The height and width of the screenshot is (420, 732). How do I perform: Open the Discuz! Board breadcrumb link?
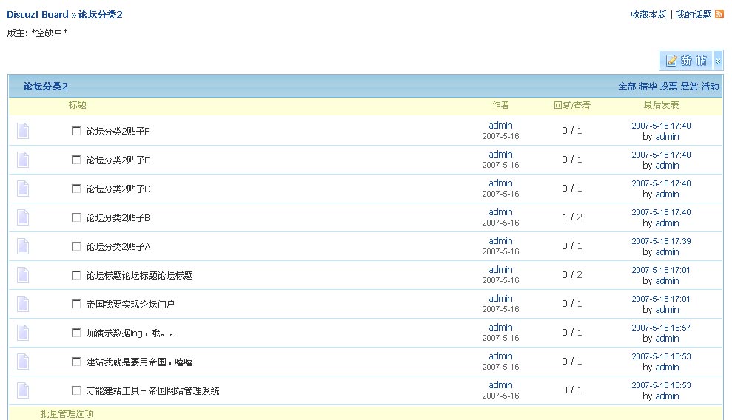click(38, 15)
